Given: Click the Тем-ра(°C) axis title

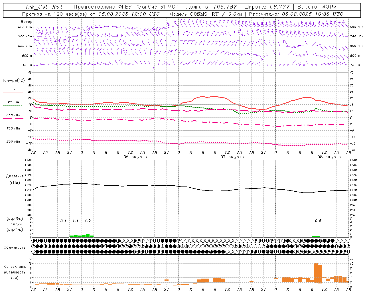Looking at the screenshot, I should point(13,81).
